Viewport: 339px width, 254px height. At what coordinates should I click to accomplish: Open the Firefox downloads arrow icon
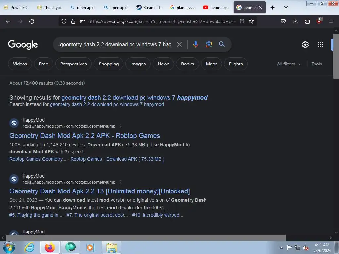295,21
